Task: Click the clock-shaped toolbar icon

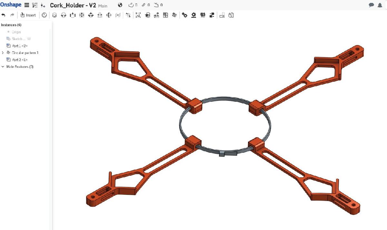Action: (x=44, y=15)
